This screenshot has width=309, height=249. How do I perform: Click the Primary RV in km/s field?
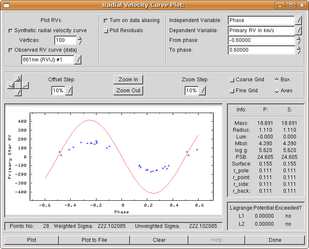(261, 30)
